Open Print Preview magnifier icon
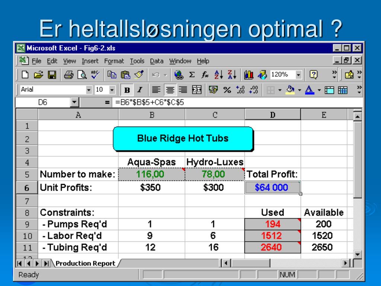Screen dimensions: 381x286 click(x=82, y=74)
